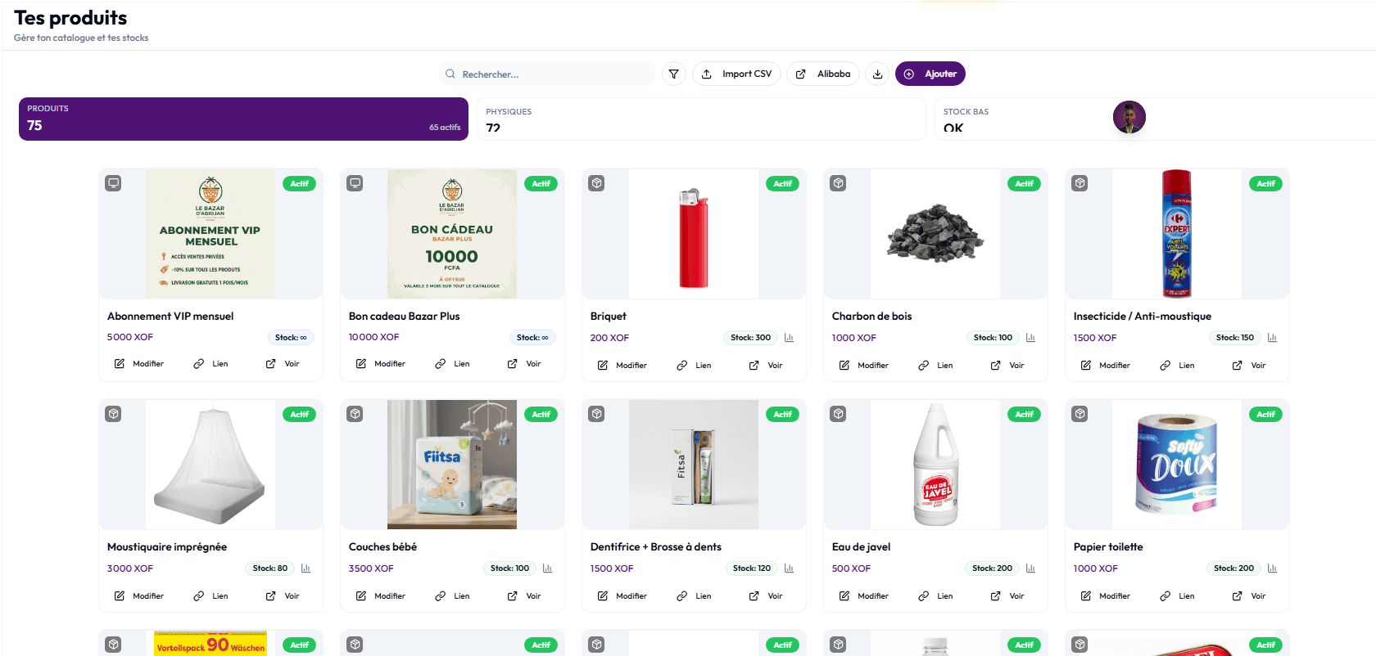Open stats chart icon for Dentifrice + Brosse à dents
This screenshot has width=1376, height=656.
point(789,568)
